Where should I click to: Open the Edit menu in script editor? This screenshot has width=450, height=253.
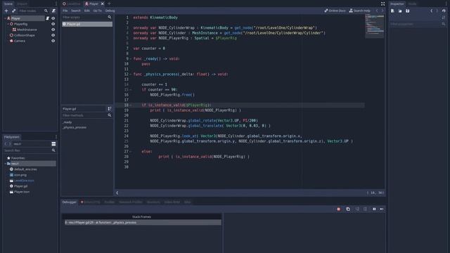87,11
